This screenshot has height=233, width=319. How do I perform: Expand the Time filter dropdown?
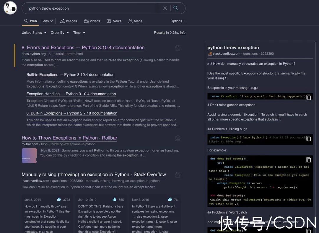coord(79,32)
